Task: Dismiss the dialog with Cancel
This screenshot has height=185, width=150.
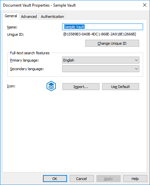Action: (x=82, y=178)
